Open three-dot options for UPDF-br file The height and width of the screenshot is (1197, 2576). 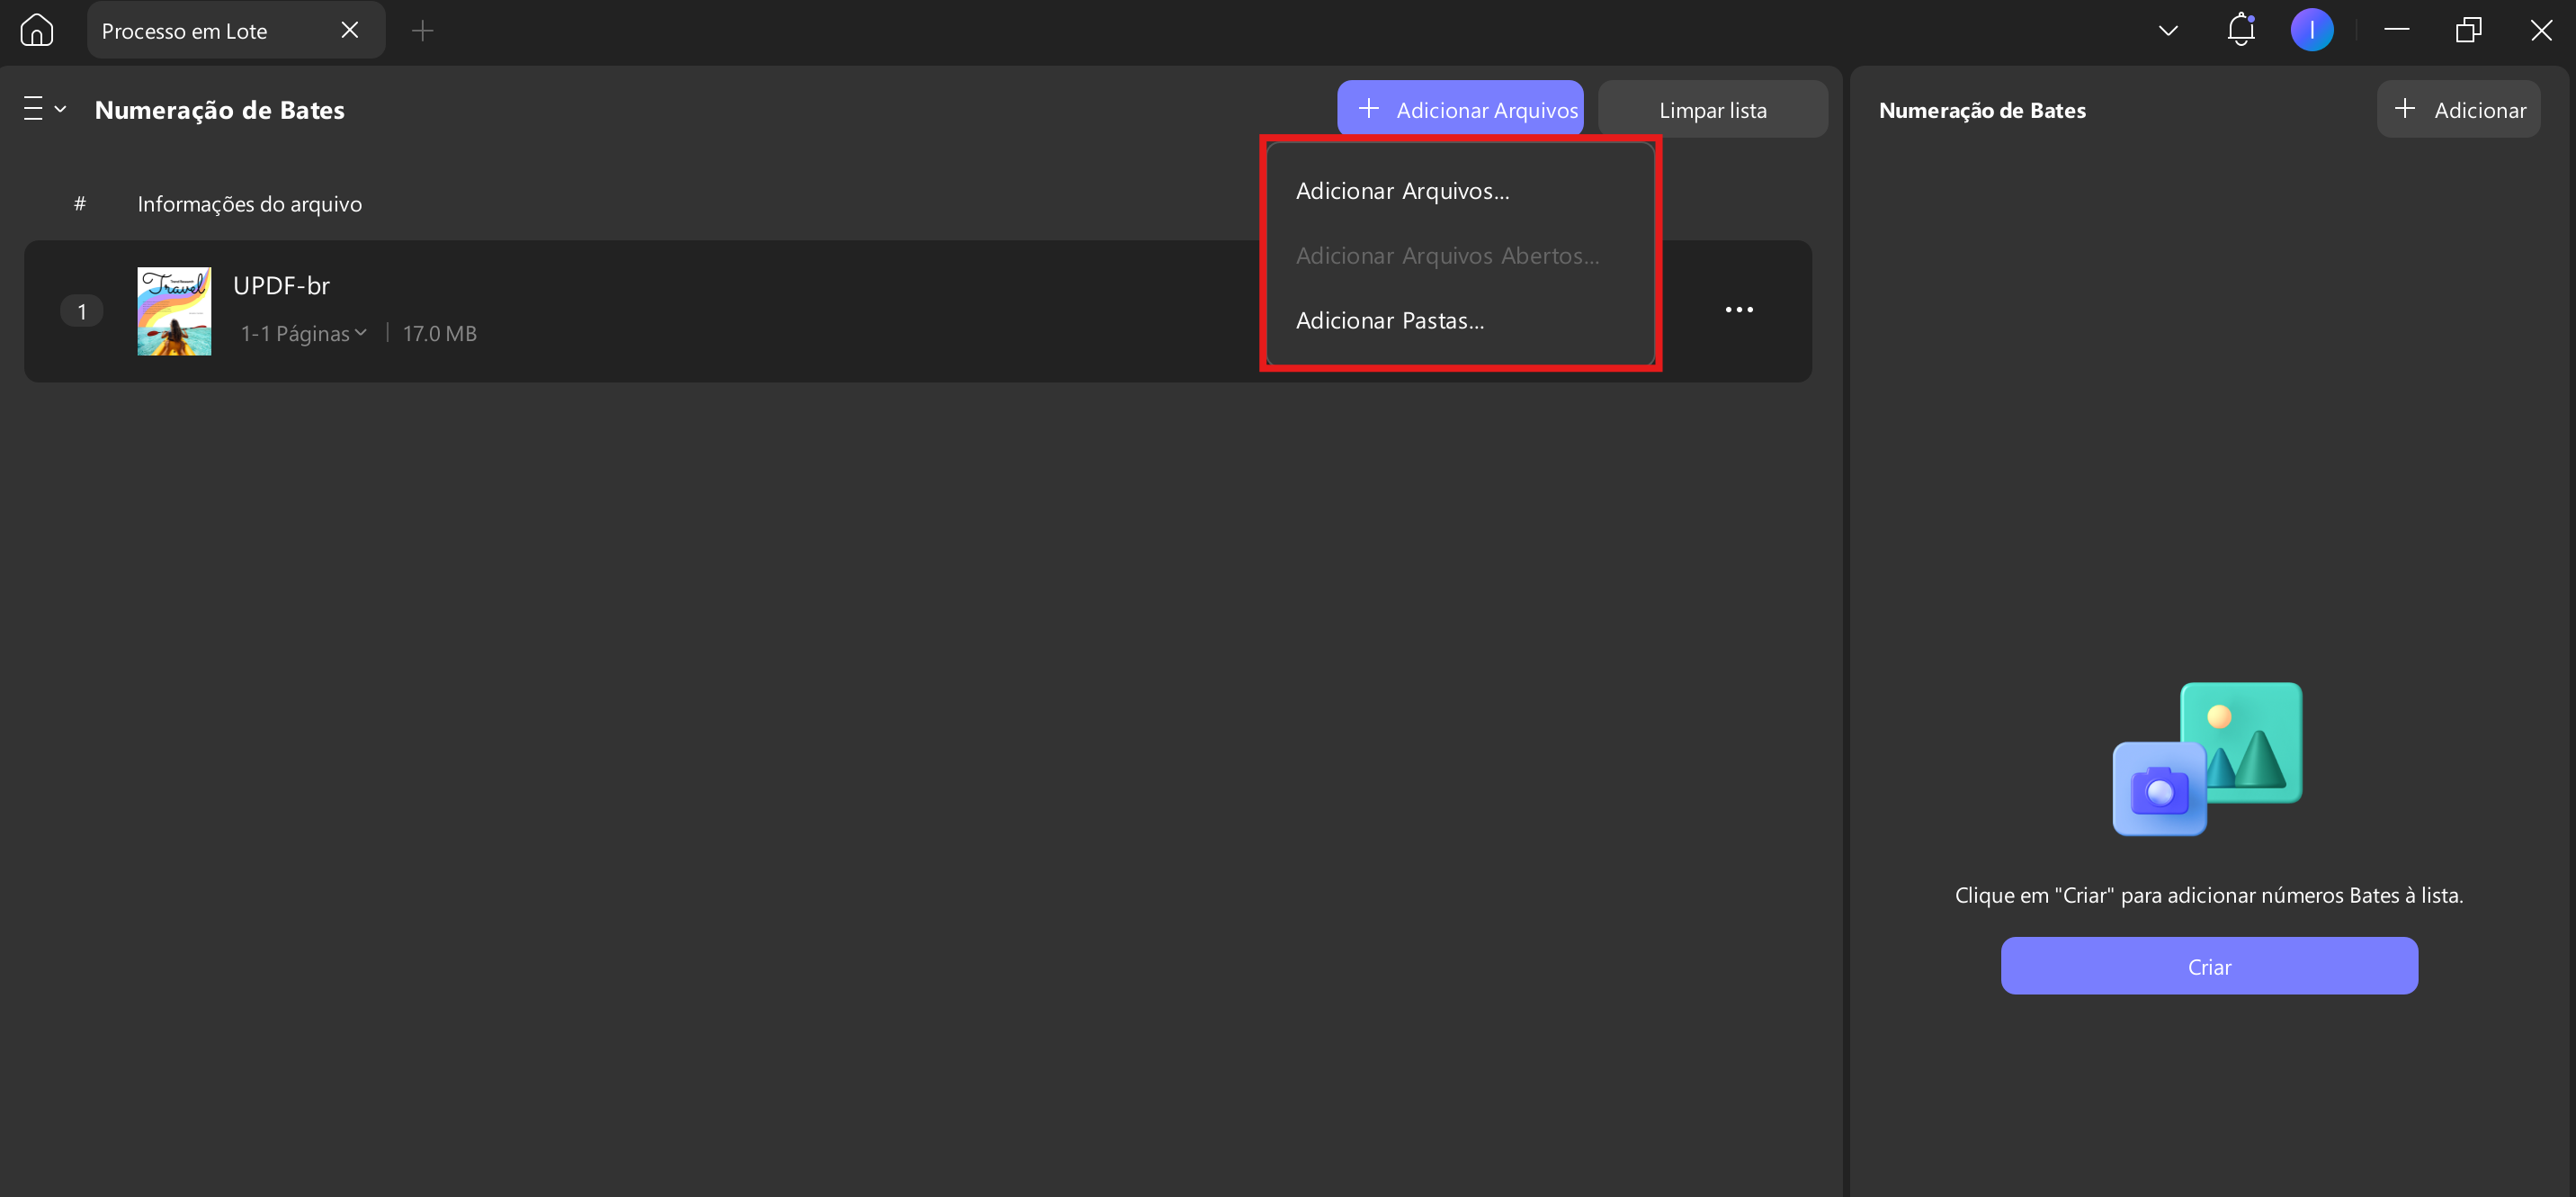[x=1739, y=310]
